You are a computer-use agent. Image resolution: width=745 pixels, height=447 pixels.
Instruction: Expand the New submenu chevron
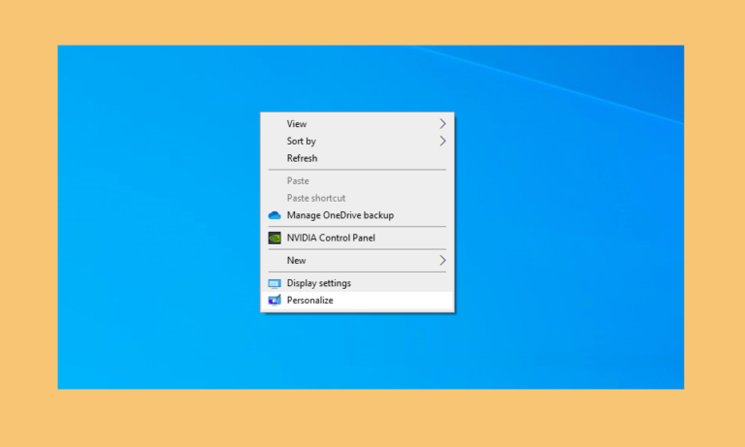pos(442,260)
